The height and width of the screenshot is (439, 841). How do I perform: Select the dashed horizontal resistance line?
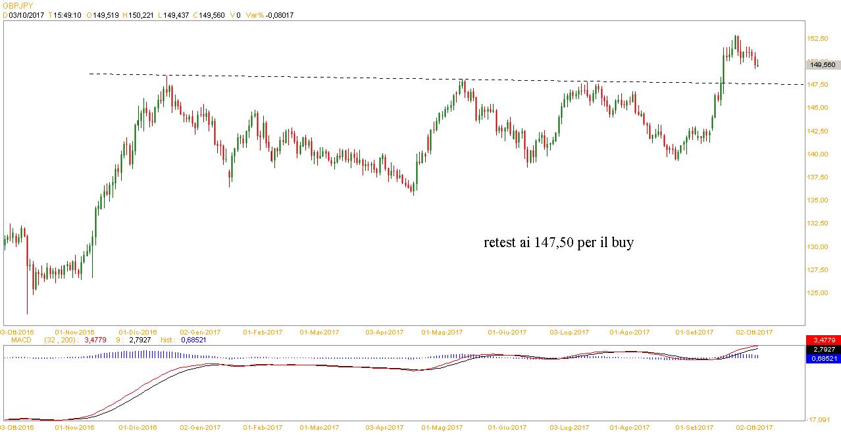pyautogui.click(x=395, y=78)
